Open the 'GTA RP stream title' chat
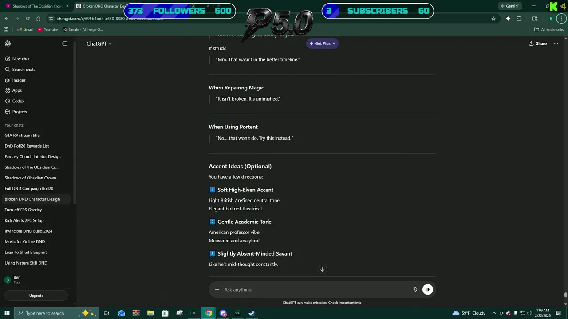Image resolution: width=568 pixels, height=319 pixels. [36, 135]
